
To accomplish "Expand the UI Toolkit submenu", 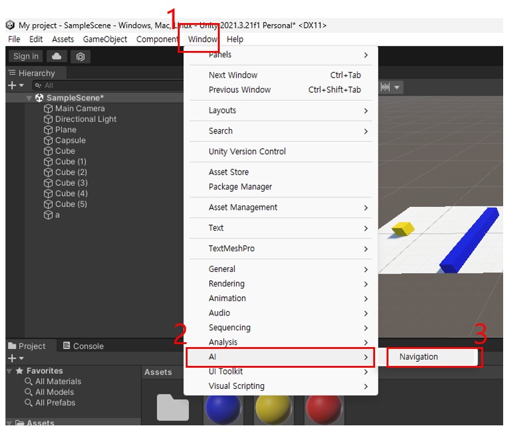I will pos(280,371).
